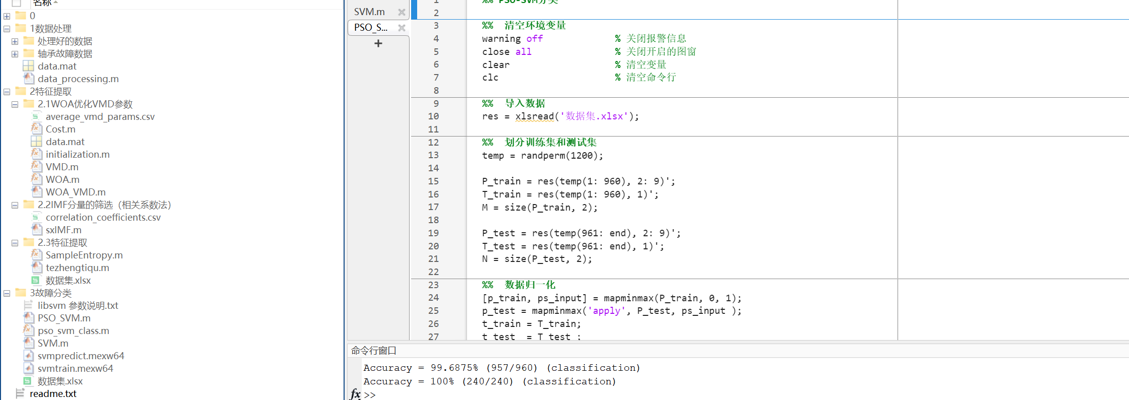The height and width of the screenshot is (400, 1129).
Task: Expand the 轴承故障数据 folder
Action: click(15, 54)
